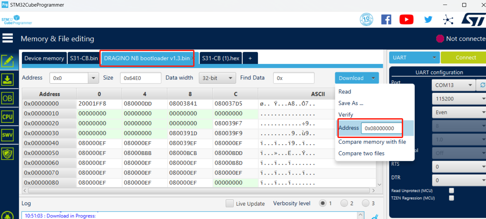486x219 pixels.
Task: Open the DTR value dropdown
Action: pyautogui.click(x=459, y=180)
